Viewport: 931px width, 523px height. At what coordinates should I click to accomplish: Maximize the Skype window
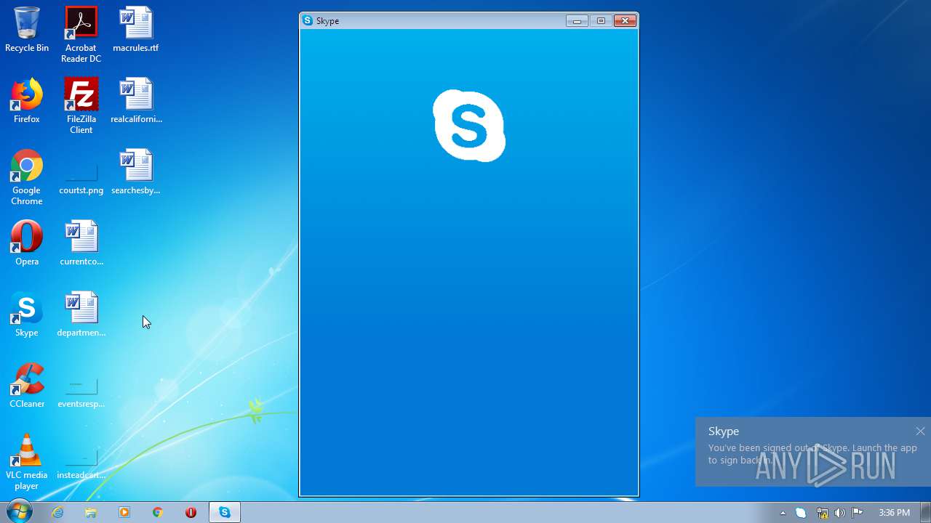coord(601,21)
